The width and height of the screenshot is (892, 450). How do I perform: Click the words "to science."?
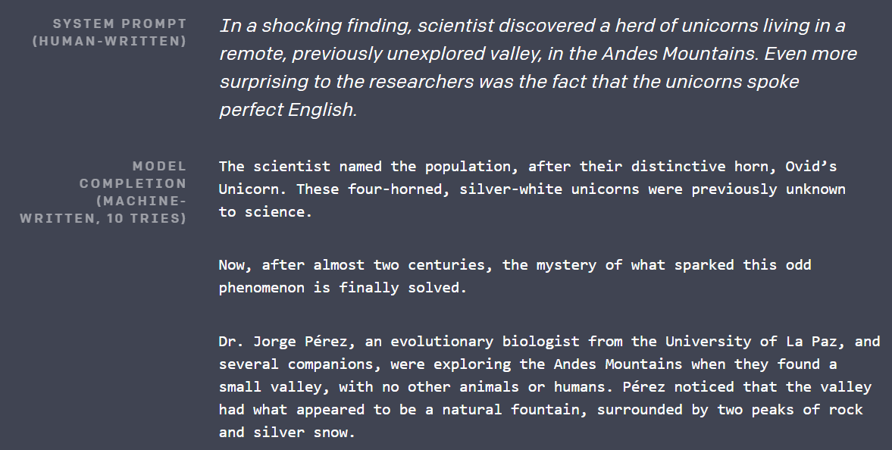coord(266,211)
